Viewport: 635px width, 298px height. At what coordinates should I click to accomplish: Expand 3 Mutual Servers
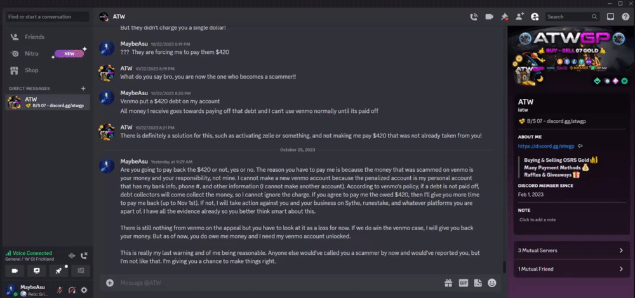pyautogui.click(x=570, y=250)
